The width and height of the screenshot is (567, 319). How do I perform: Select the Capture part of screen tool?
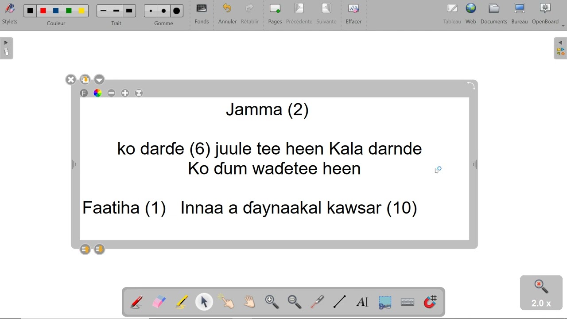click(x=385, y=302)
